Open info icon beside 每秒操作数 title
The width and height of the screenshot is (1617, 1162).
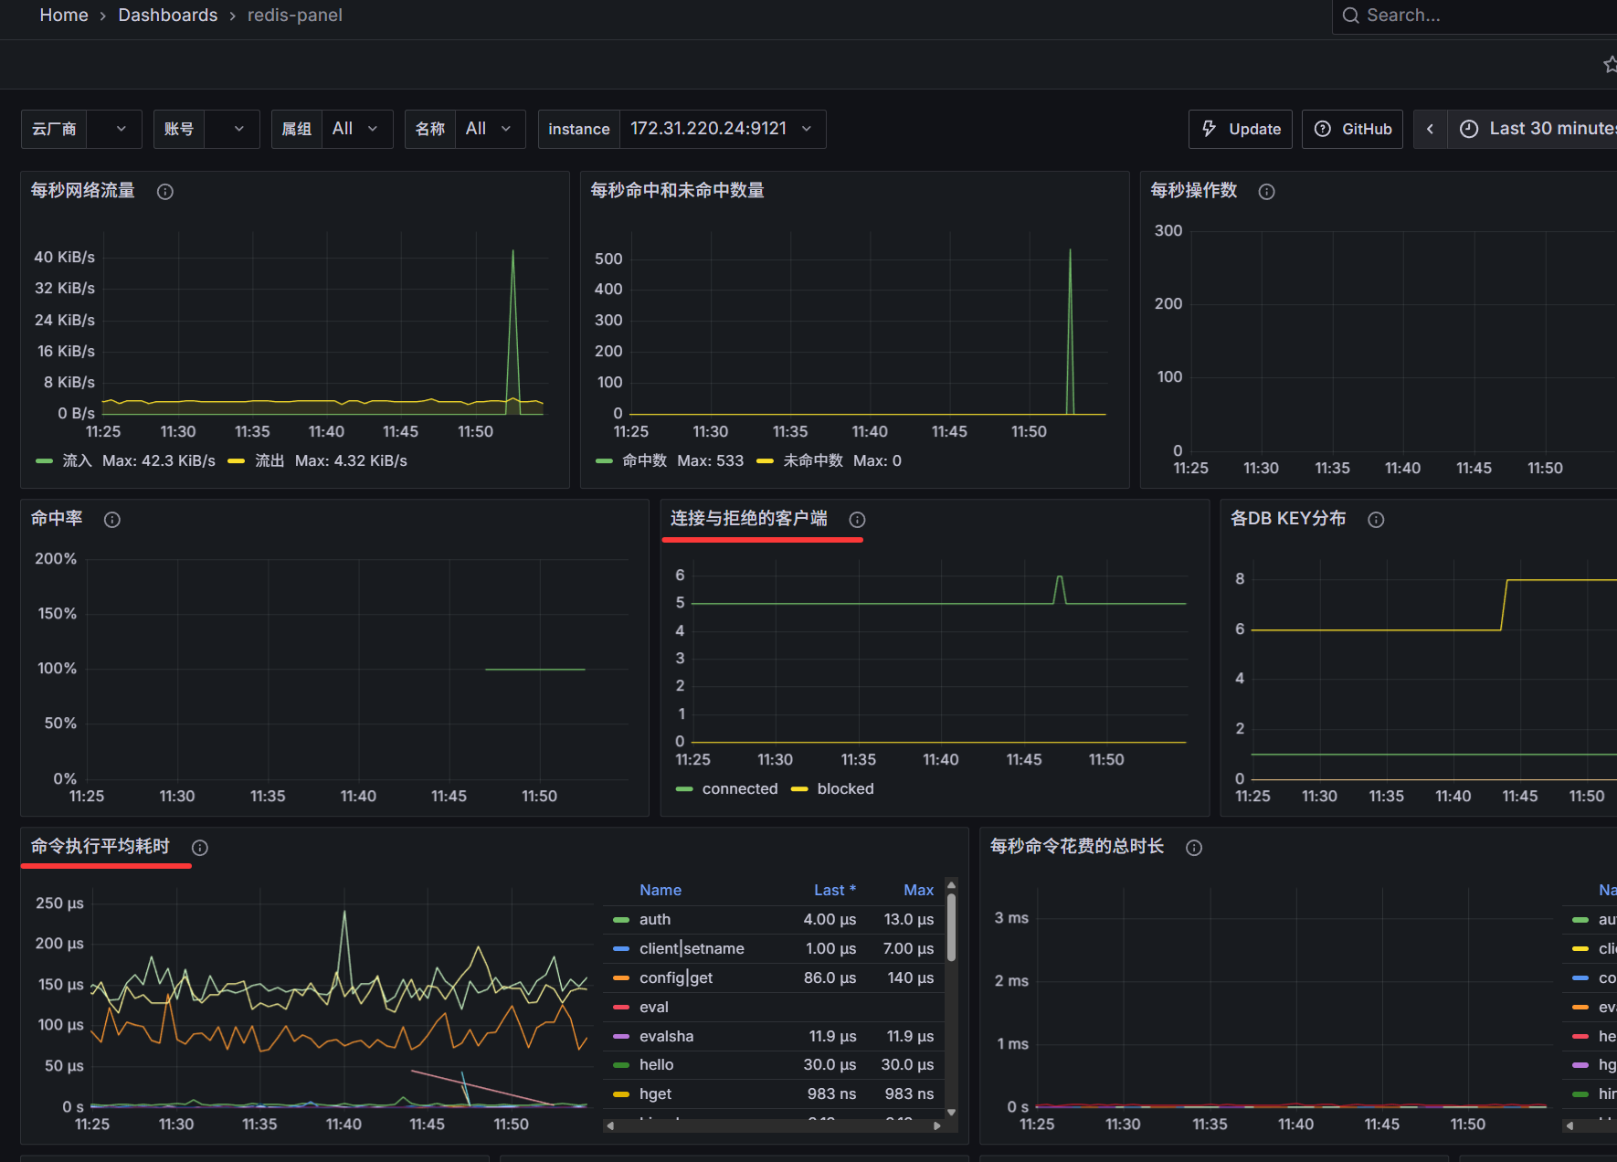(1267, 192)
